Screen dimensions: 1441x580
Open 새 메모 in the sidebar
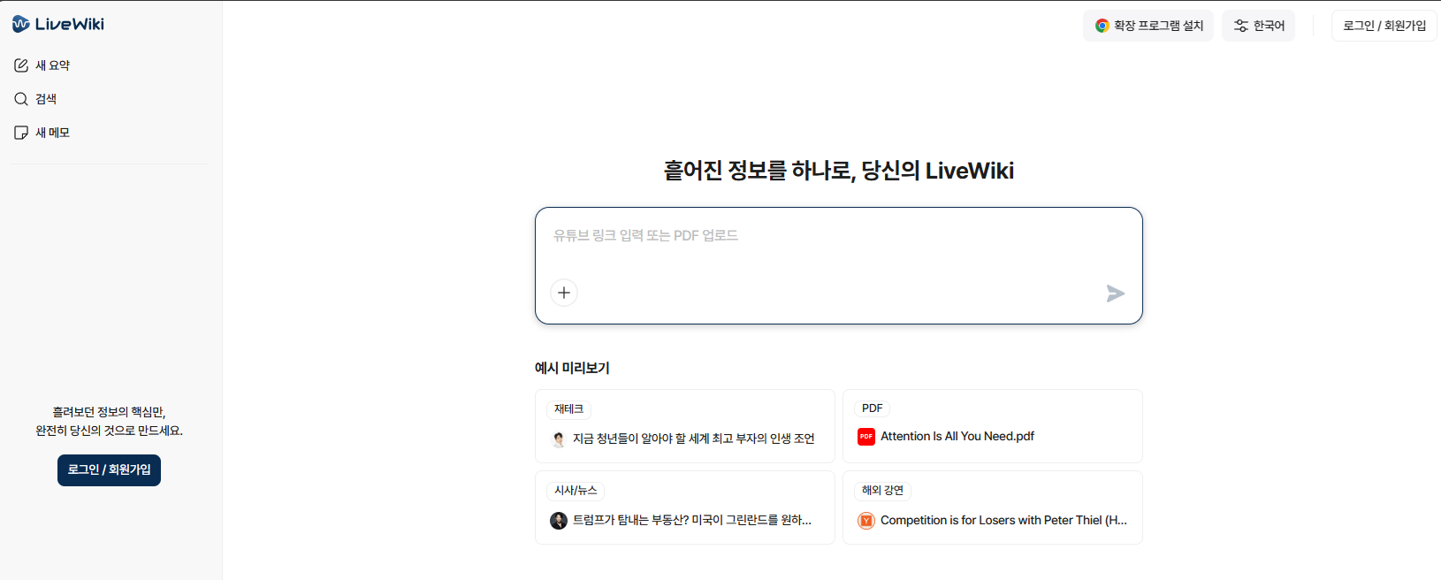110,133
